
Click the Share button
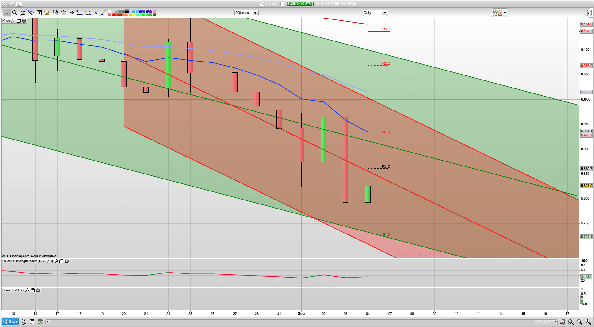[x=10, y=321]
